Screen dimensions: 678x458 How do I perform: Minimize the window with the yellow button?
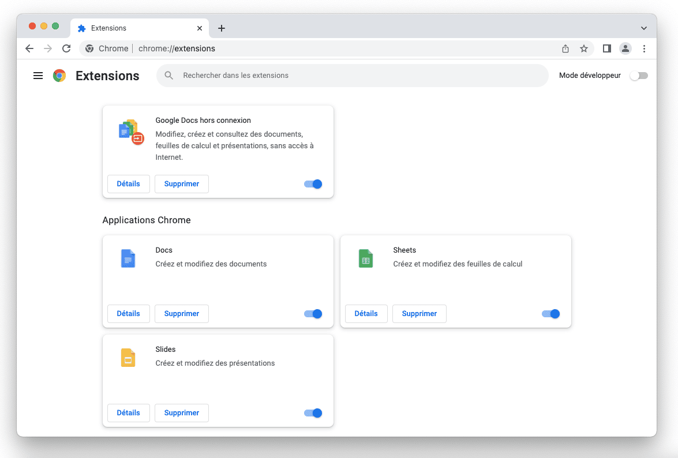click(44, 26)
